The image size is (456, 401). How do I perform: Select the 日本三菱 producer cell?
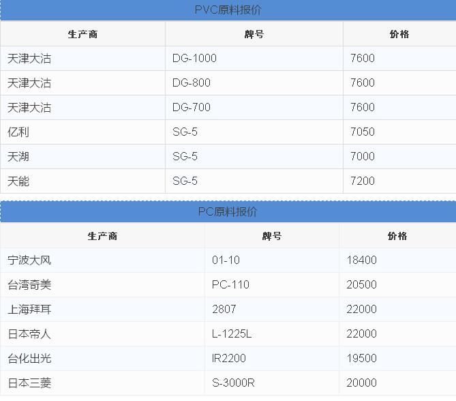click(x=102, y=383)
